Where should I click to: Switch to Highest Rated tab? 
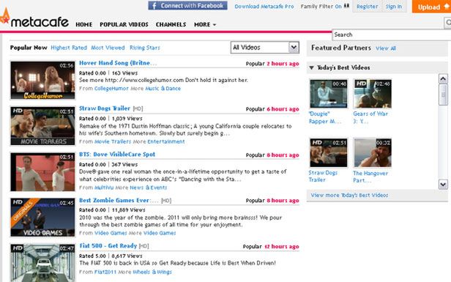(x=69, y=48)
